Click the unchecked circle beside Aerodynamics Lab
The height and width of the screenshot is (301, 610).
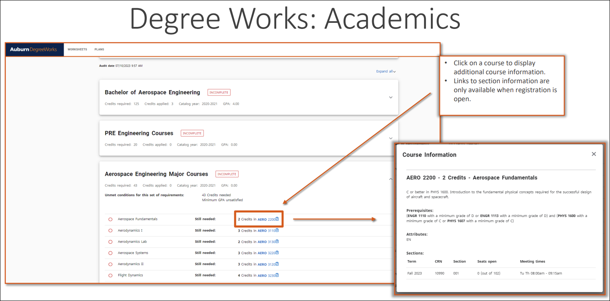[x=110, y=241]
